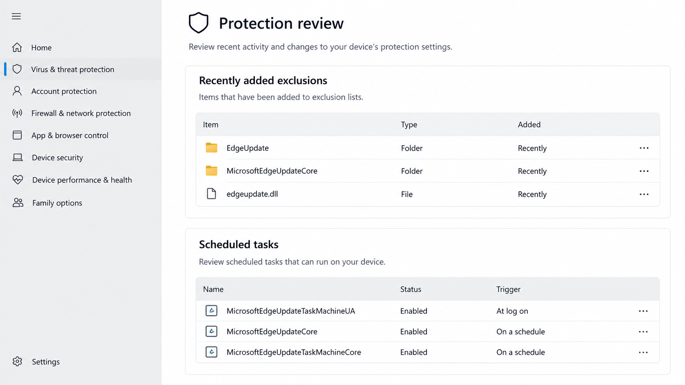Viewport: 685px width, 385px height.
Task: Click the MicrosoftEdgeUpdateTaskMachineUA task icon
Action: (211, 311)
